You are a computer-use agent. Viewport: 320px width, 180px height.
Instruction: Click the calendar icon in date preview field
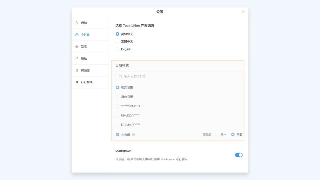coord(120,76)
